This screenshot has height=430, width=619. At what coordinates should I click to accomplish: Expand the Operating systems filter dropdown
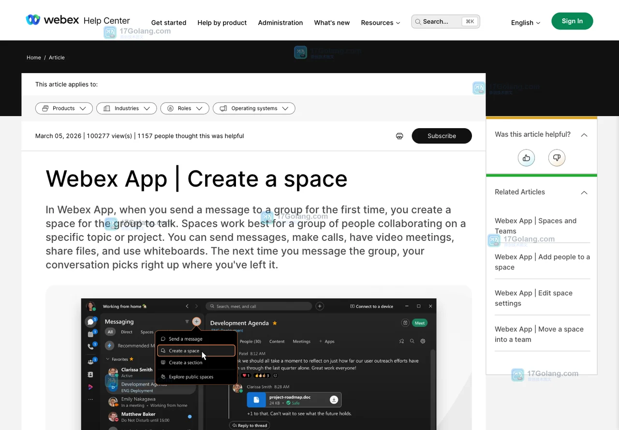pyautogui.click(x=254, y=108)
